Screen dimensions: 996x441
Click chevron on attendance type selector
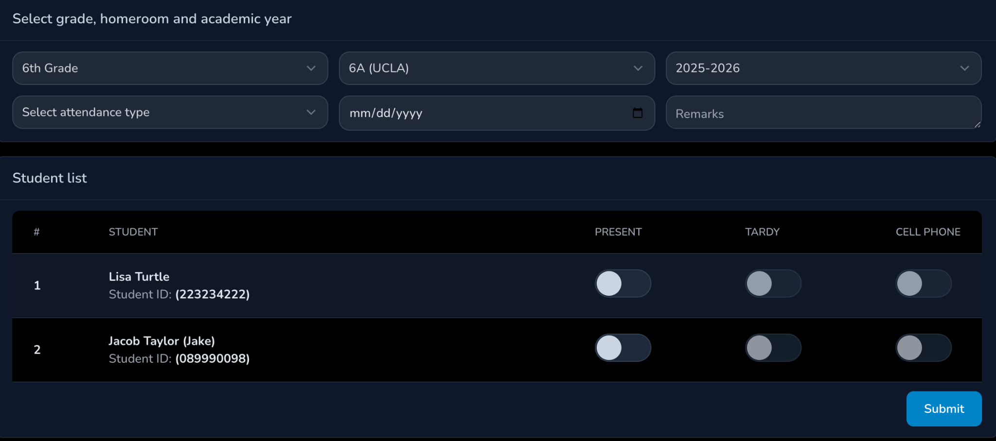(x=311, y=112)
